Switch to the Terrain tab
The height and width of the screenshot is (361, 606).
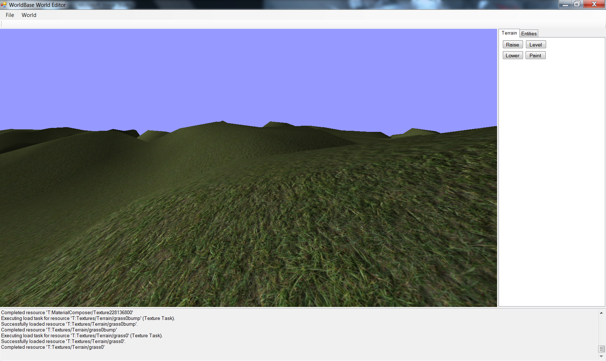(509, 33)
